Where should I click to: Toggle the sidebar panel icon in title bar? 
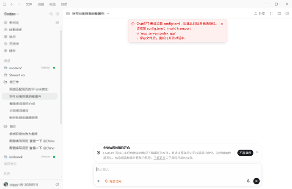tap(5, 4)
